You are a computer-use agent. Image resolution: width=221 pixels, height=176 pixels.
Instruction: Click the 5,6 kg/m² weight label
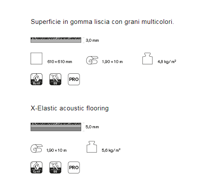[111, 150]
